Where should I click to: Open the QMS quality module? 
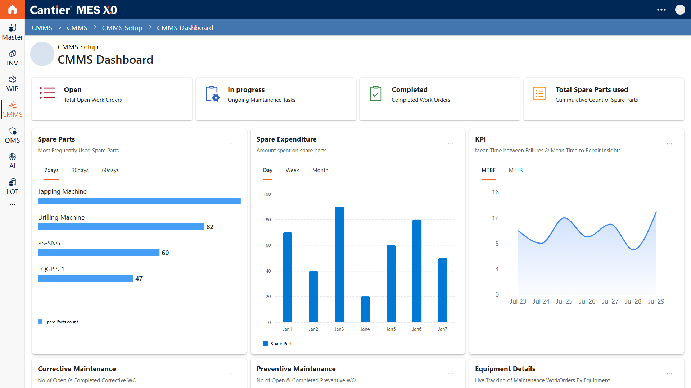(x=12, y=135)
